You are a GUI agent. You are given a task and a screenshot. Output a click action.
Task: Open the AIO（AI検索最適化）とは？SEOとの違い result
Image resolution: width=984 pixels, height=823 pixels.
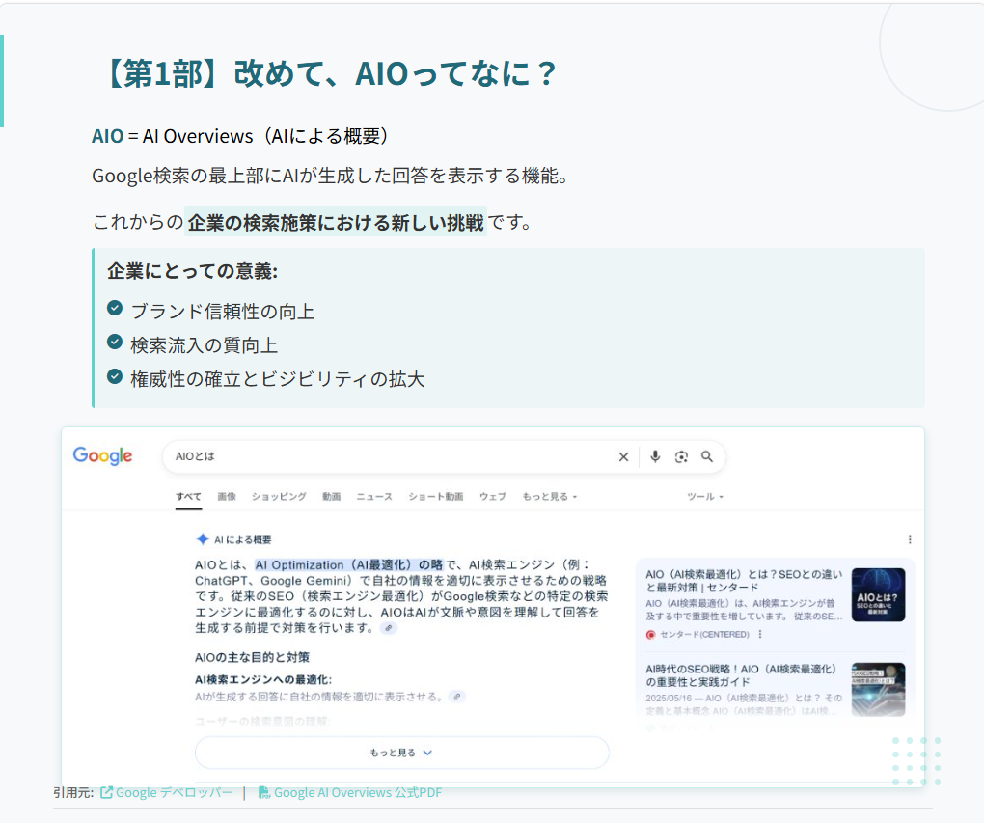tap(744, 581)
